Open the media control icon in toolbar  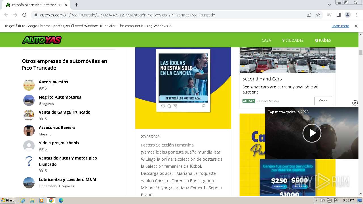(x=329, y=15)
